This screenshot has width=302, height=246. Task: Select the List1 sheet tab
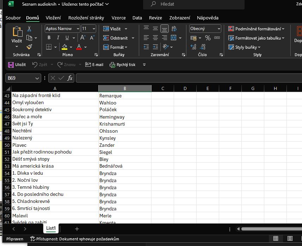pos(51,228)
